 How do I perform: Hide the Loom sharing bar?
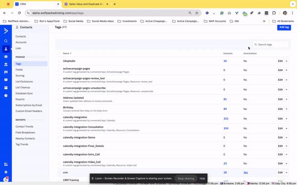pos(202,179)
